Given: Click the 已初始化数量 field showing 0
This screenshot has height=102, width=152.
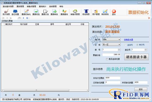Looking at the screenshot, I should (113, 82).
